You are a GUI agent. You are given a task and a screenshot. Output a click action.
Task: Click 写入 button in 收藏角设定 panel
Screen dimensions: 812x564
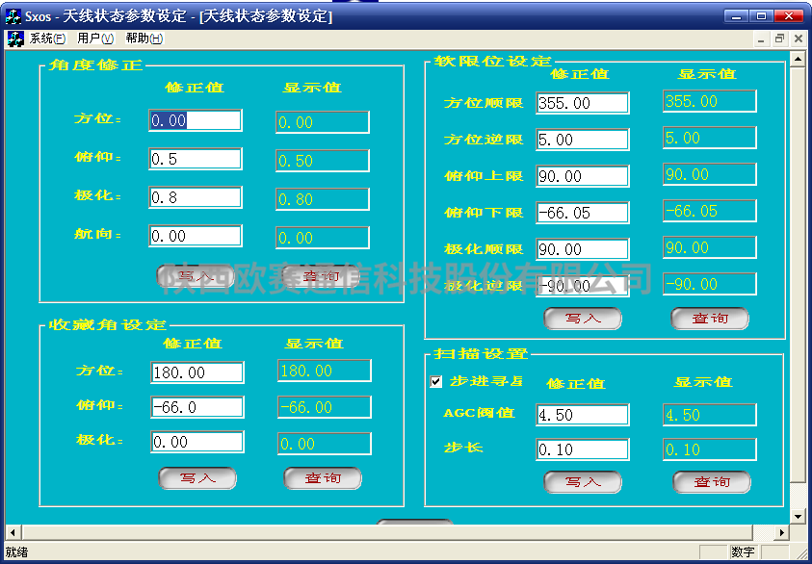coord(197,478)
